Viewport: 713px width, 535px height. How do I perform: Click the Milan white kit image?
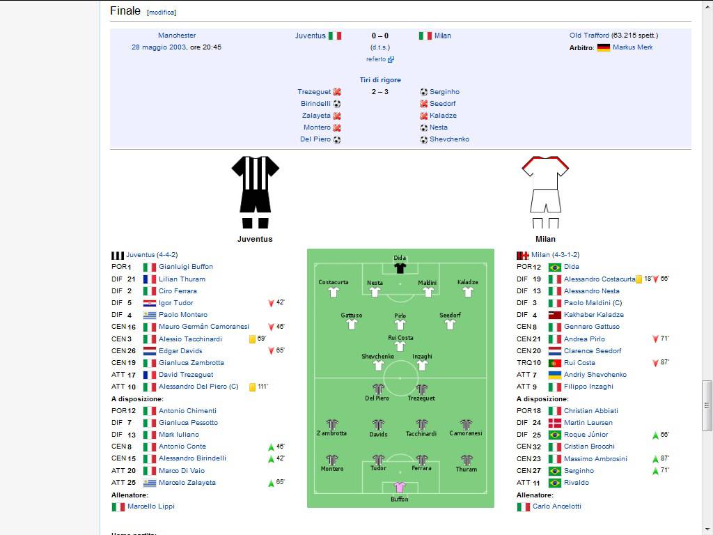point(545,192)
